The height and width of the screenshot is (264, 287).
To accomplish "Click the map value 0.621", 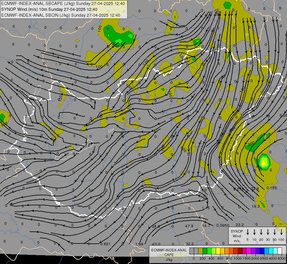I will [106, 244].
